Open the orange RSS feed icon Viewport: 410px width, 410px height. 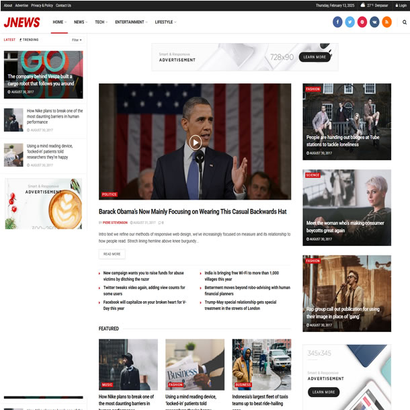point(386,22)
